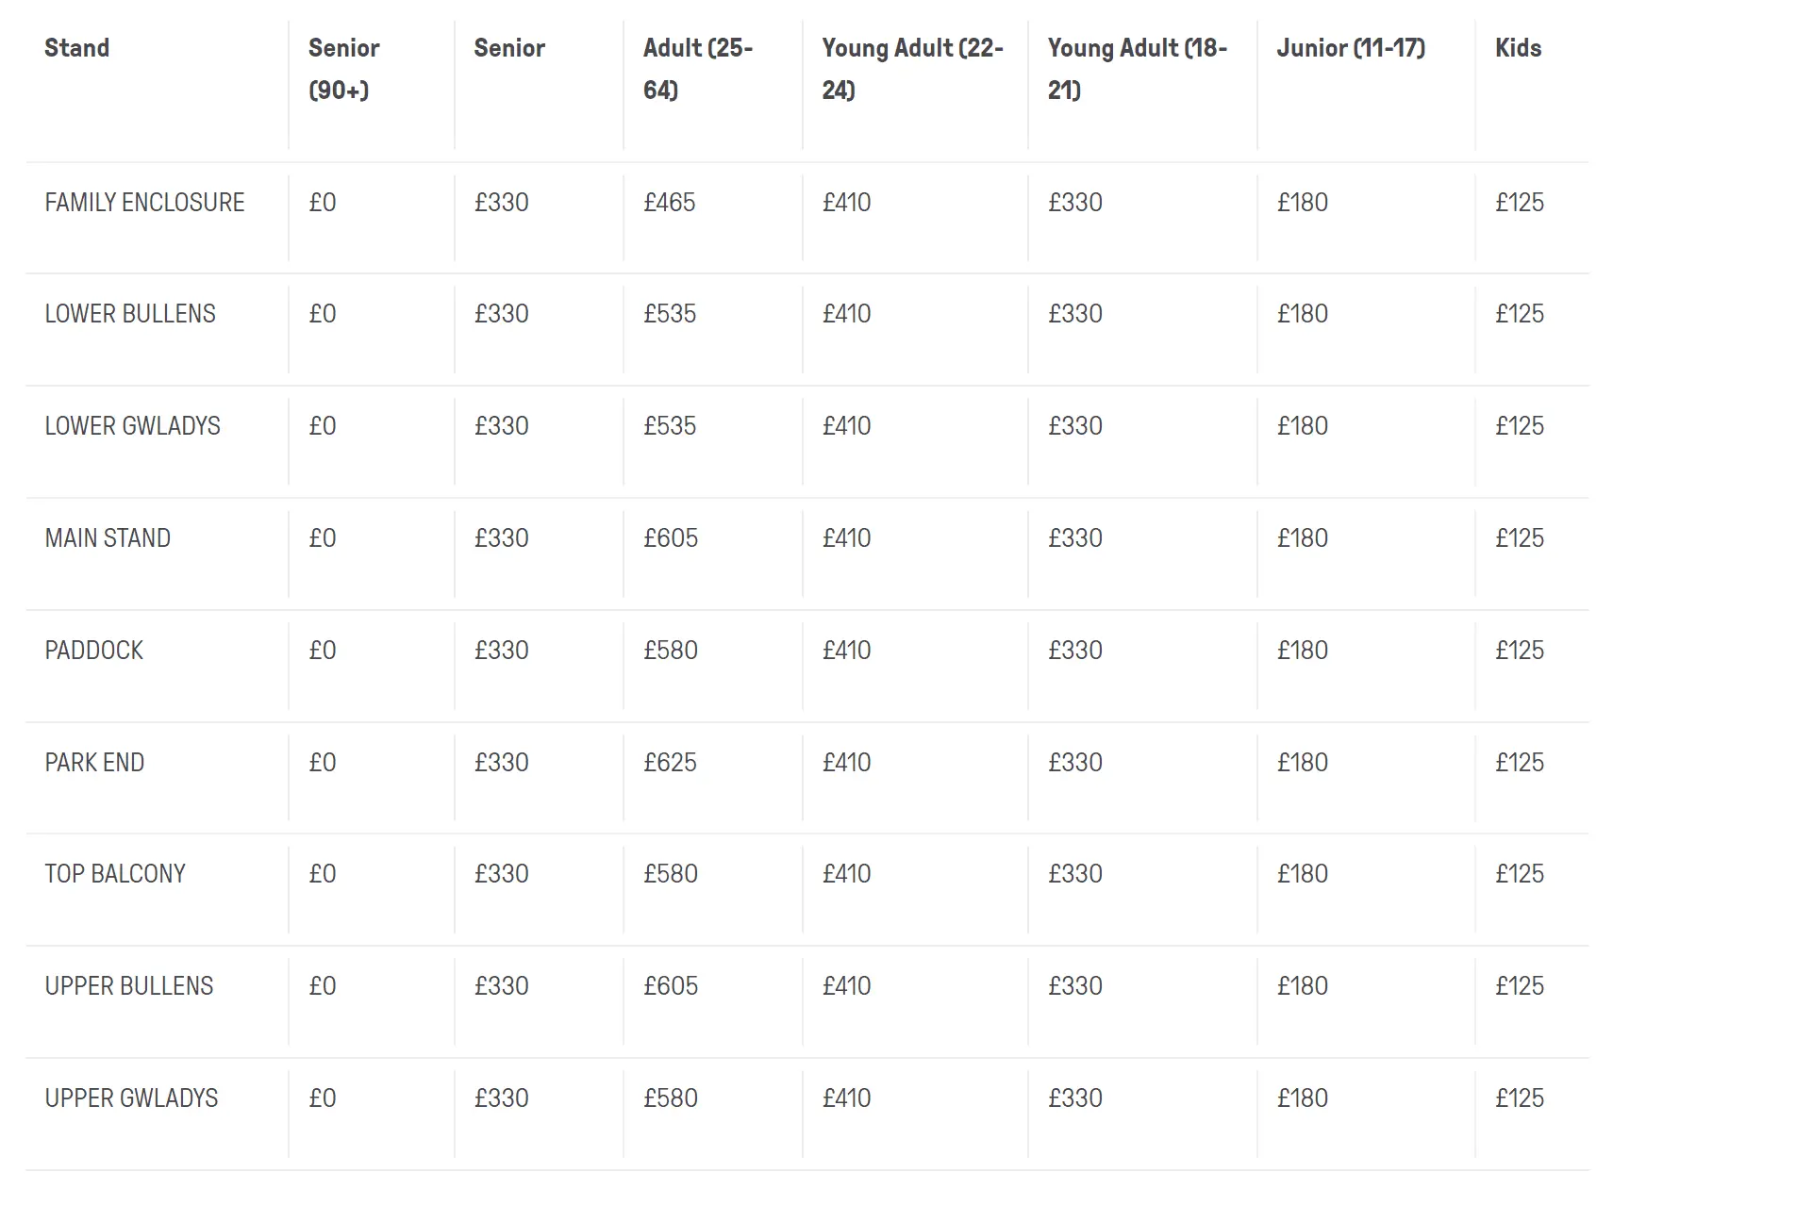The width and height of the screenshot is (1813, 1205).
Task: Click the Junior (11-17) column header
Action: (1350, 48)
